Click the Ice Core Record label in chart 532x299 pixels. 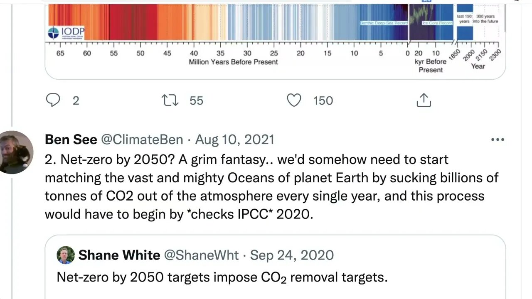(437, 23)
